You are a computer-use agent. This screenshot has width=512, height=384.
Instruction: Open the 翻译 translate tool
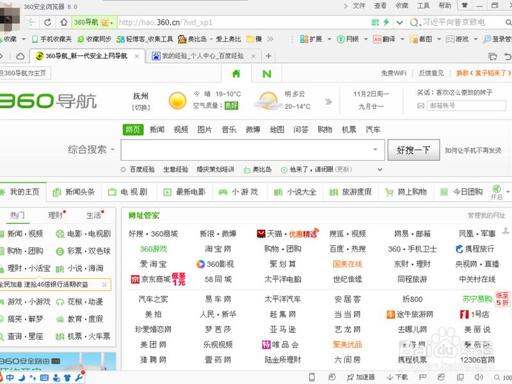point(385,39)
